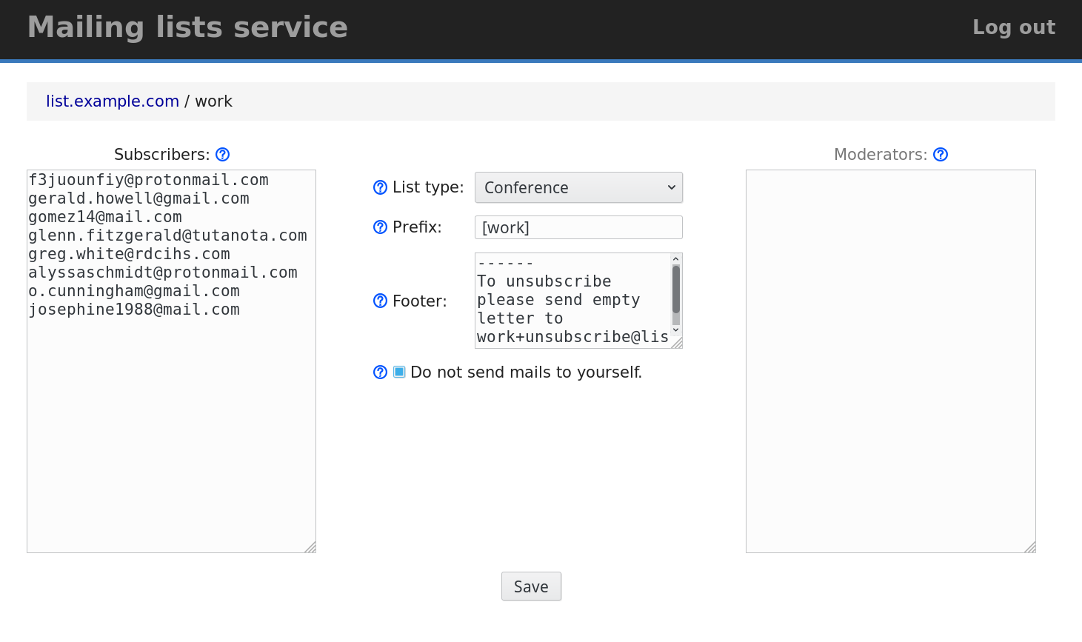Click the Log out link

(x=1013, y=27)
